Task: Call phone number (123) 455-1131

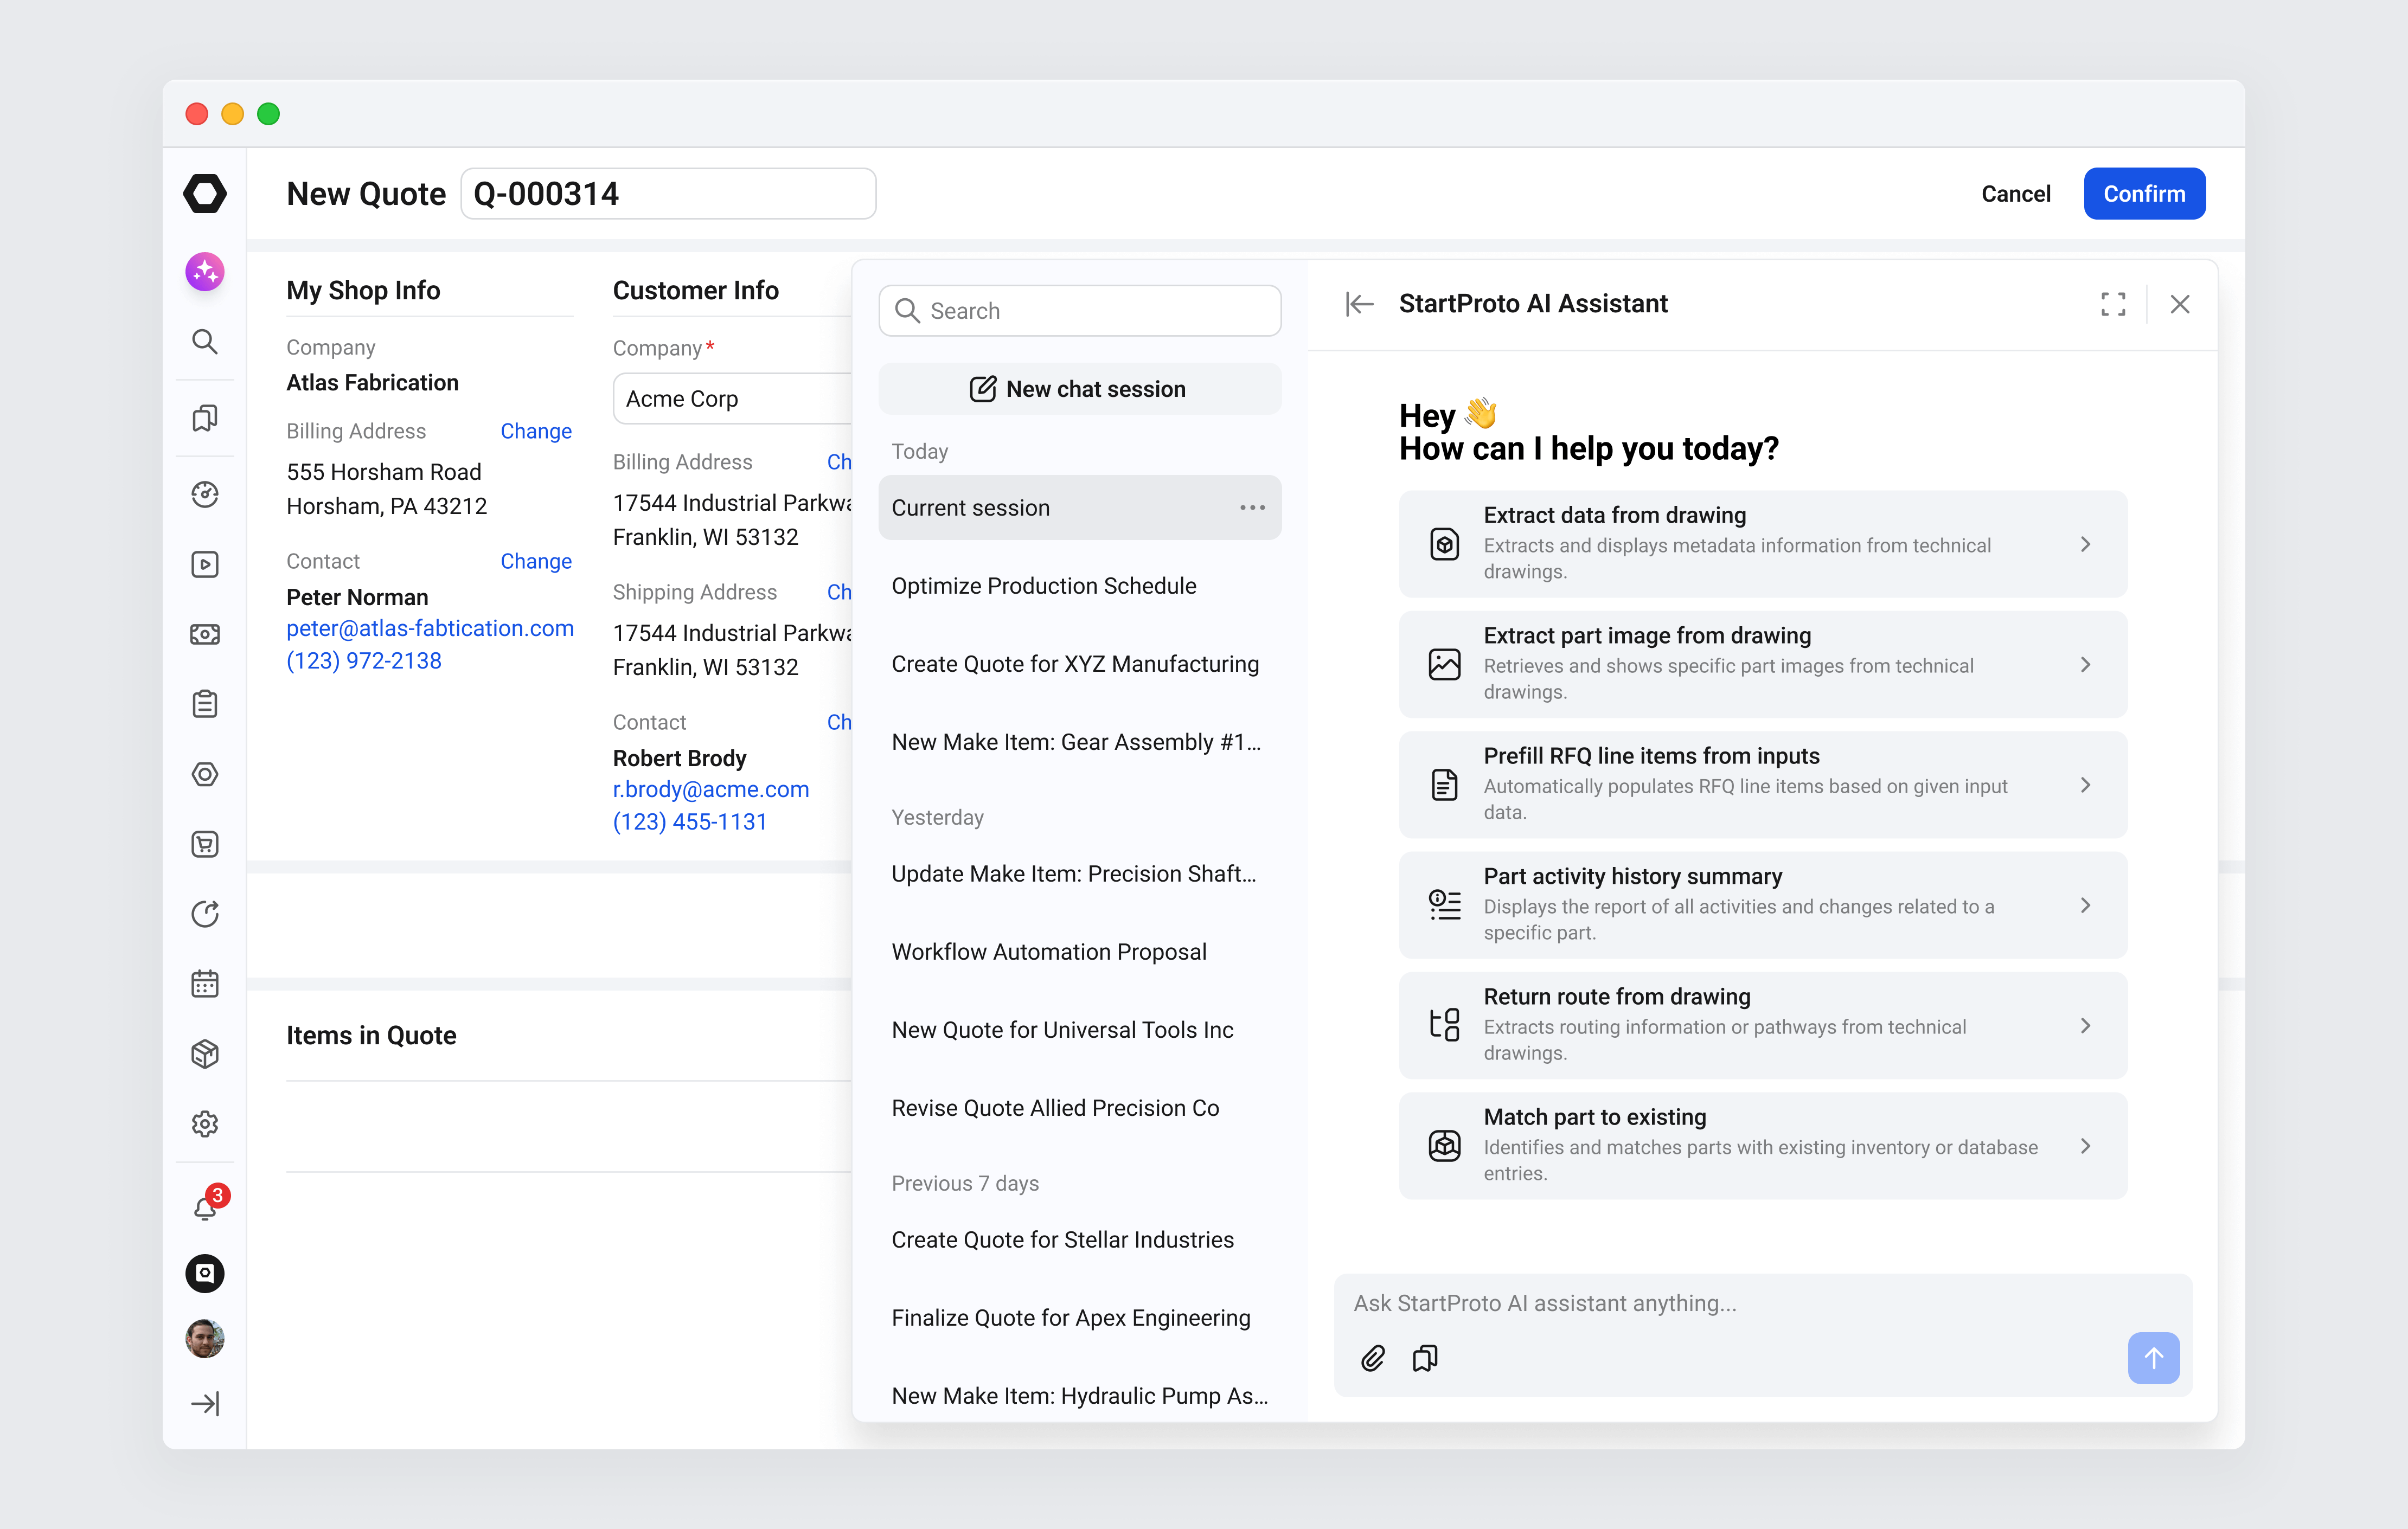Action: 690,821
